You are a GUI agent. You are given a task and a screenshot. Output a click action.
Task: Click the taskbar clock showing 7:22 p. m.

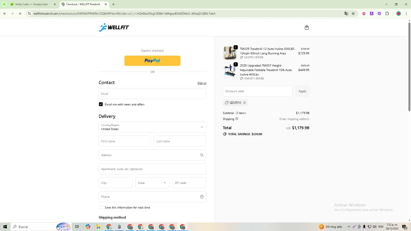(x=392, y=227)
